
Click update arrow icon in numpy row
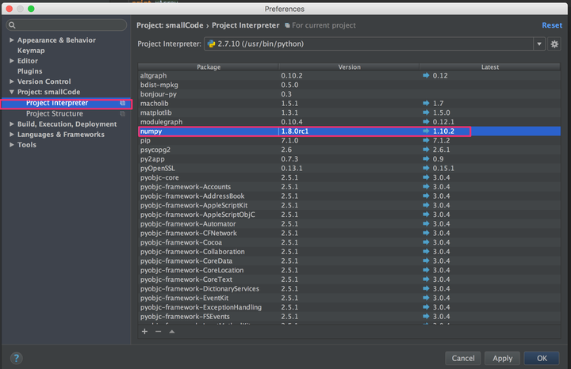(x=426, y=131)
